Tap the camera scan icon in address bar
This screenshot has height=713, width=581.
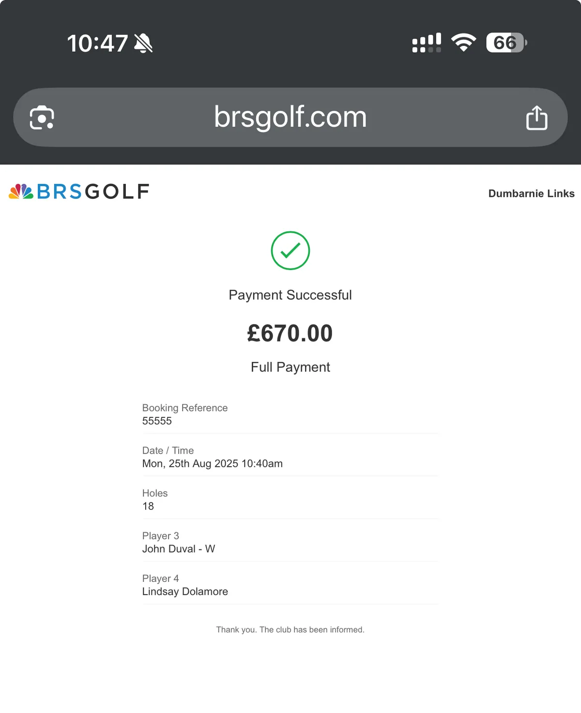(42, 118)
